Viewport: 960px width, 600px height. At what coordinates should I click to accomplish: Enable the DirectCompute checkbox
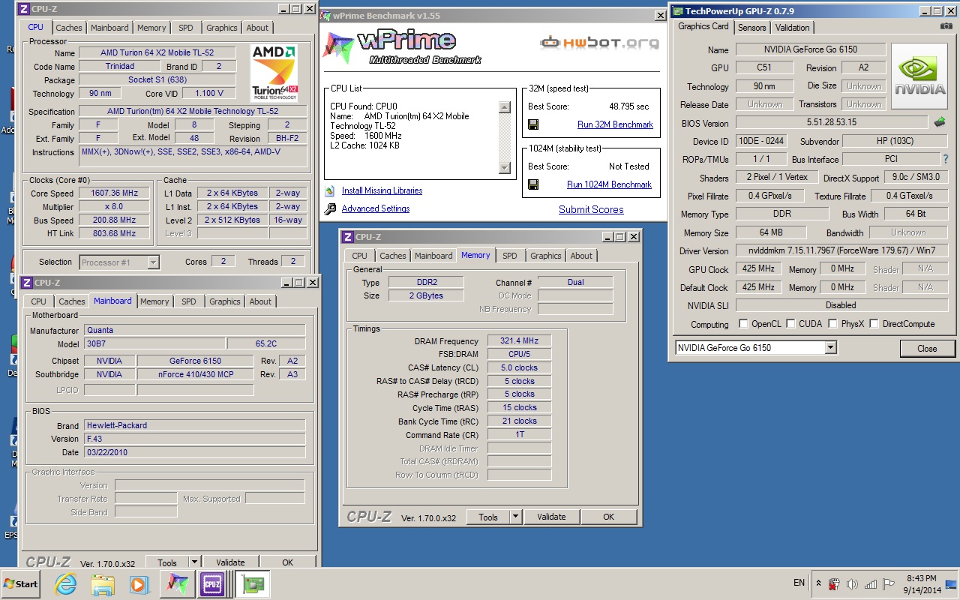(874, 324)
